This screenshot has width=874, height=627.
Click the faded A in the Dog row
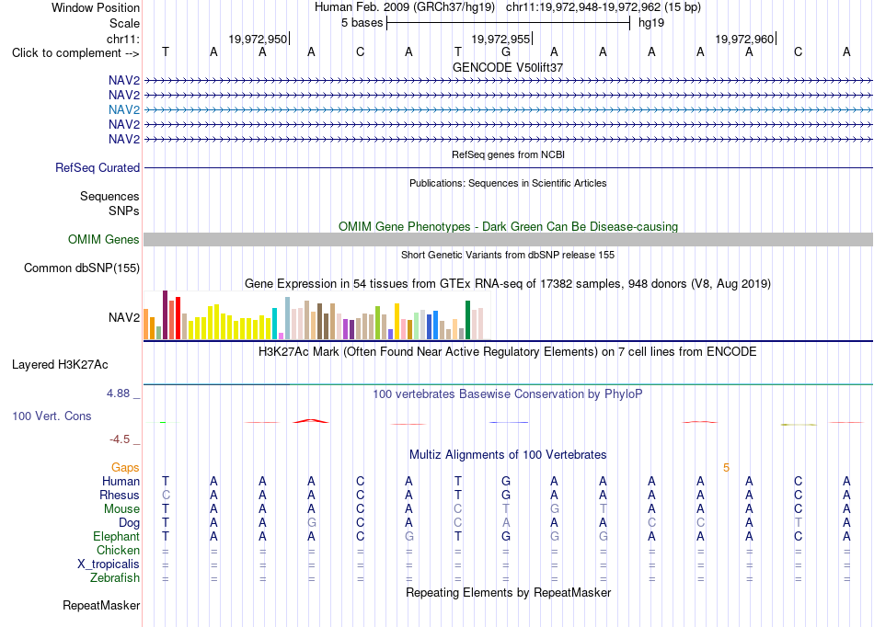tap(506, 523)
